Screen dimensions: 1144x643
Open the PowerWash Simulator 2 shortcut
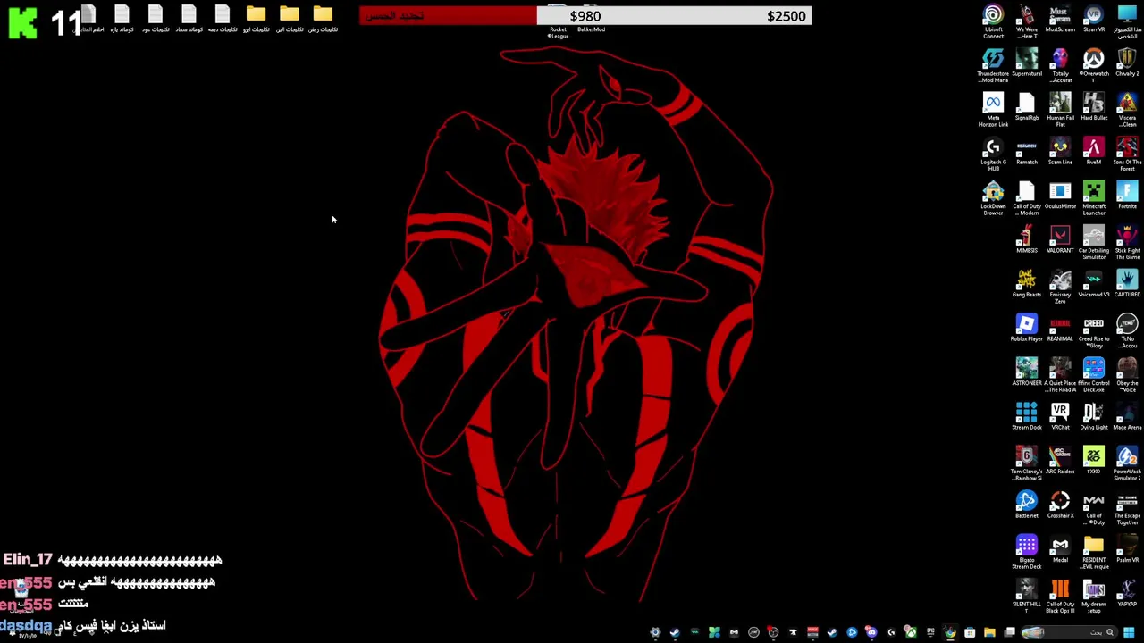tap(1127, 464)
